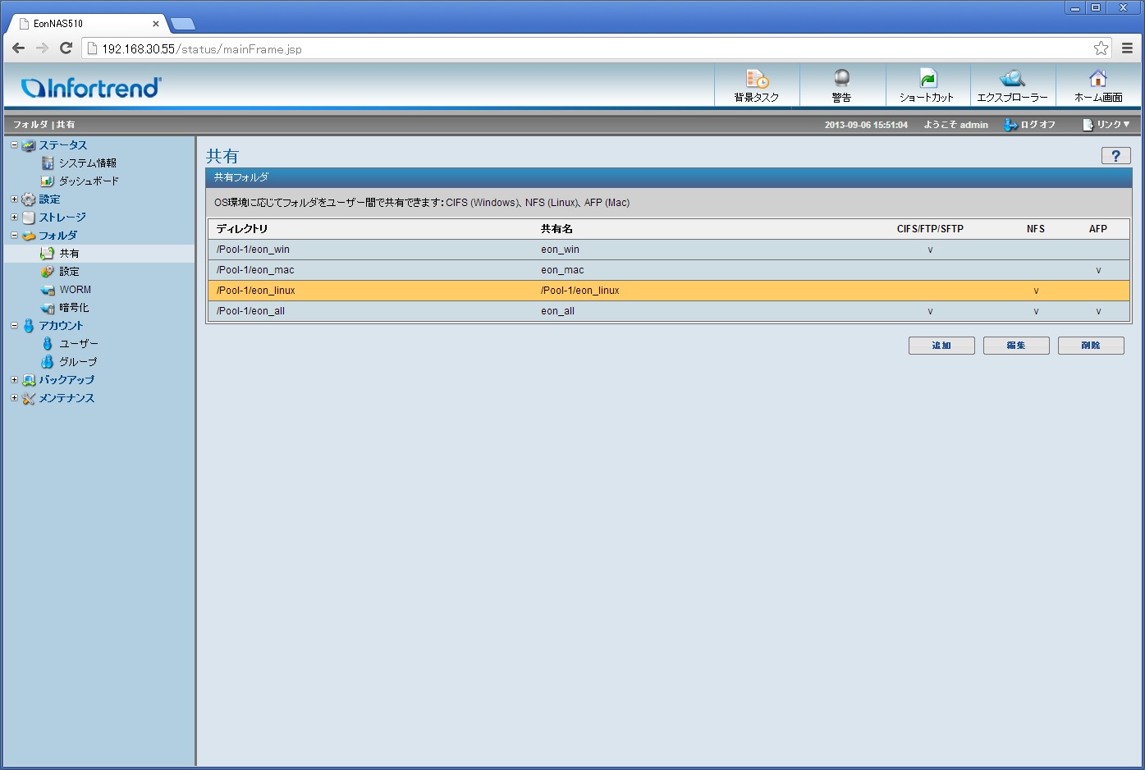Click the help question mark button
This screenshot has width=1145, height=770.
[x=1115, y=156]
